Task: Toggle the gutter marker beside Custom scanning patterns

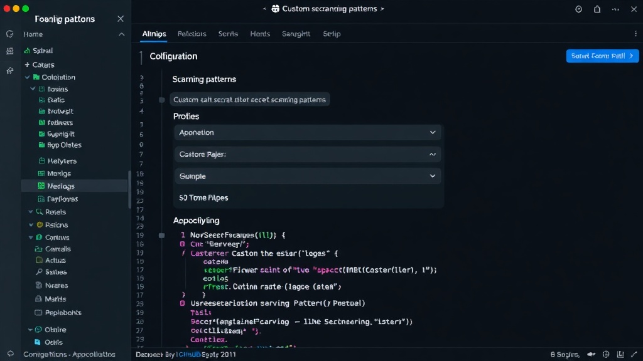Action: (161, 100)
